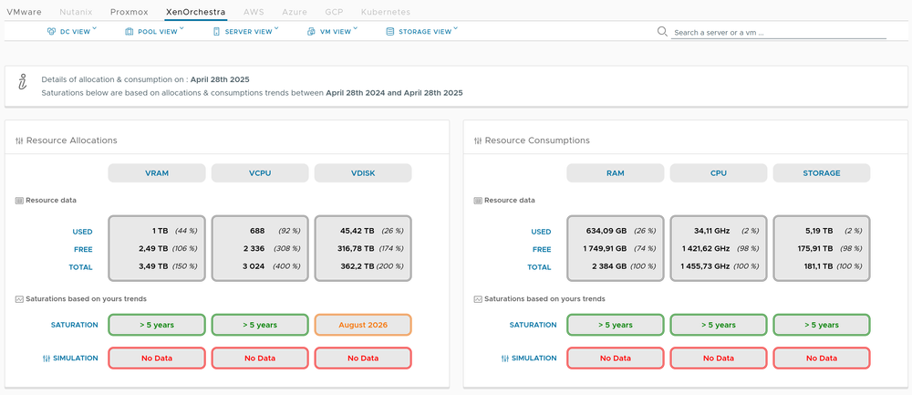Image resolution: width=912 pixels, height=395 pixels.
Task: Click the VDISK column button
Action: tap(363, 173)
